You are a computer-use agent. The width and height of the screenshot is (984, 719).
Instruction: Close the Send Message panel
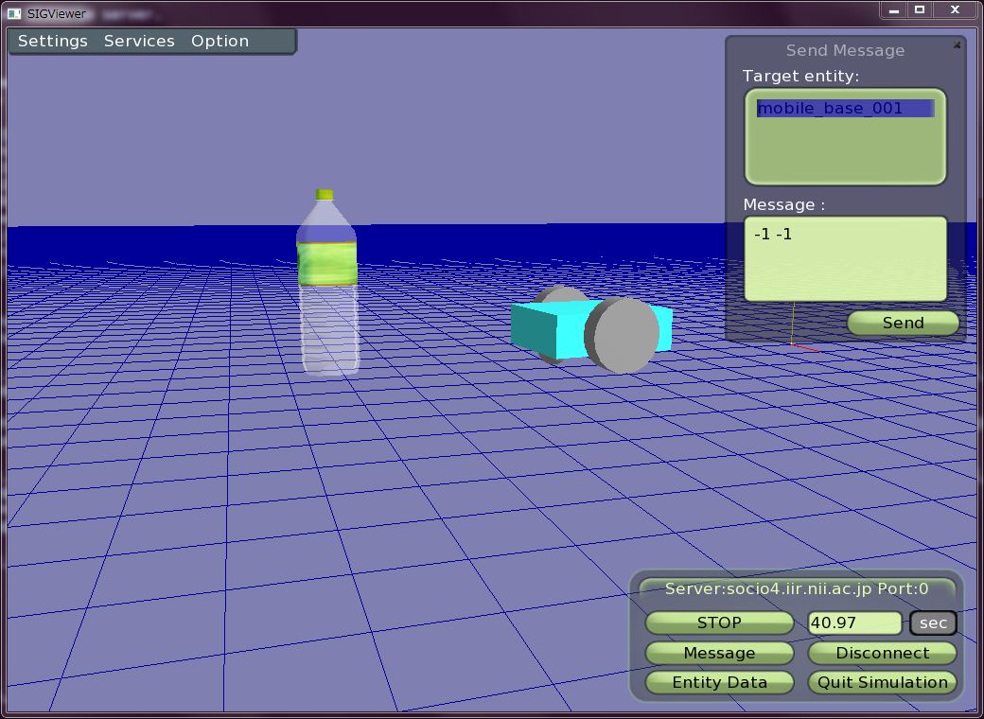tap(957, 44)
